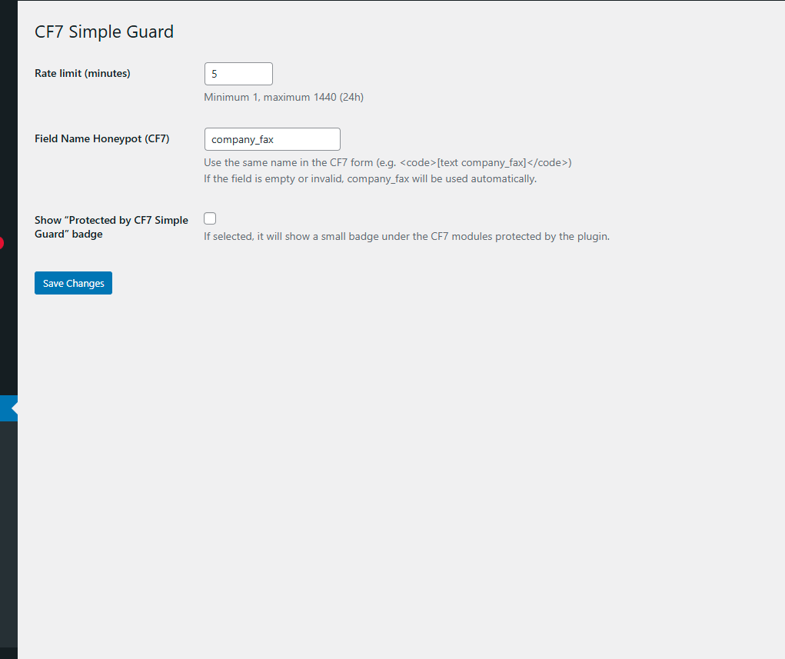Click the CF7 Simple Guard page heading
The image size is (785, 659).
(105, 32)
